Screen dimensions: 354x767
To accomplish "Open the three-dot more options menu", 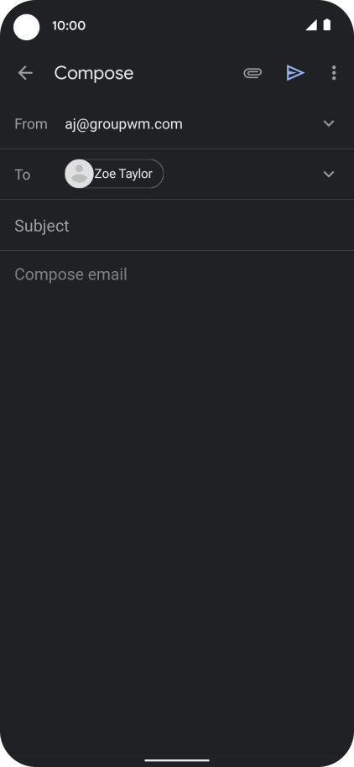I will (x=334, y=73).
